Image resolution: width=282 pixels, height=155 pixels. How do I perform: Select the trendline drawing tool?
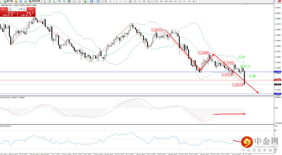tap(126, 1)
